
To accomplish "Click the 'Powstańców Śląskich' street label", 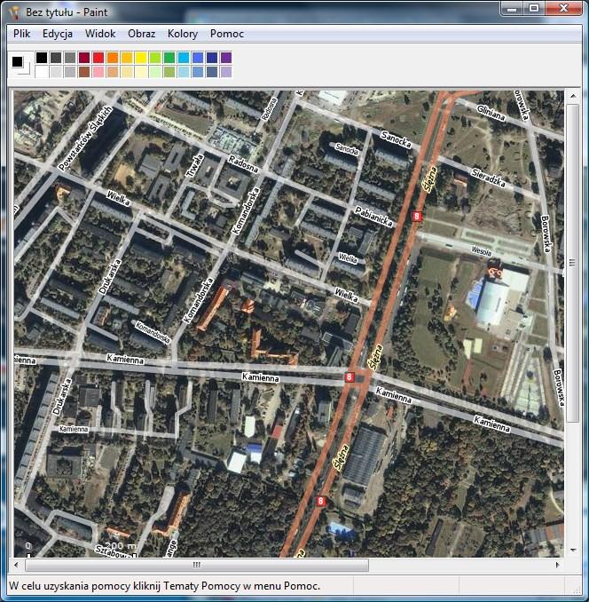I will pos(85,139).
